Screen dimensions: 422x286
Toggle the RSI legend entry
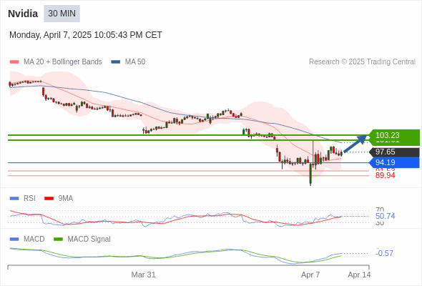(x=23, y=198)
